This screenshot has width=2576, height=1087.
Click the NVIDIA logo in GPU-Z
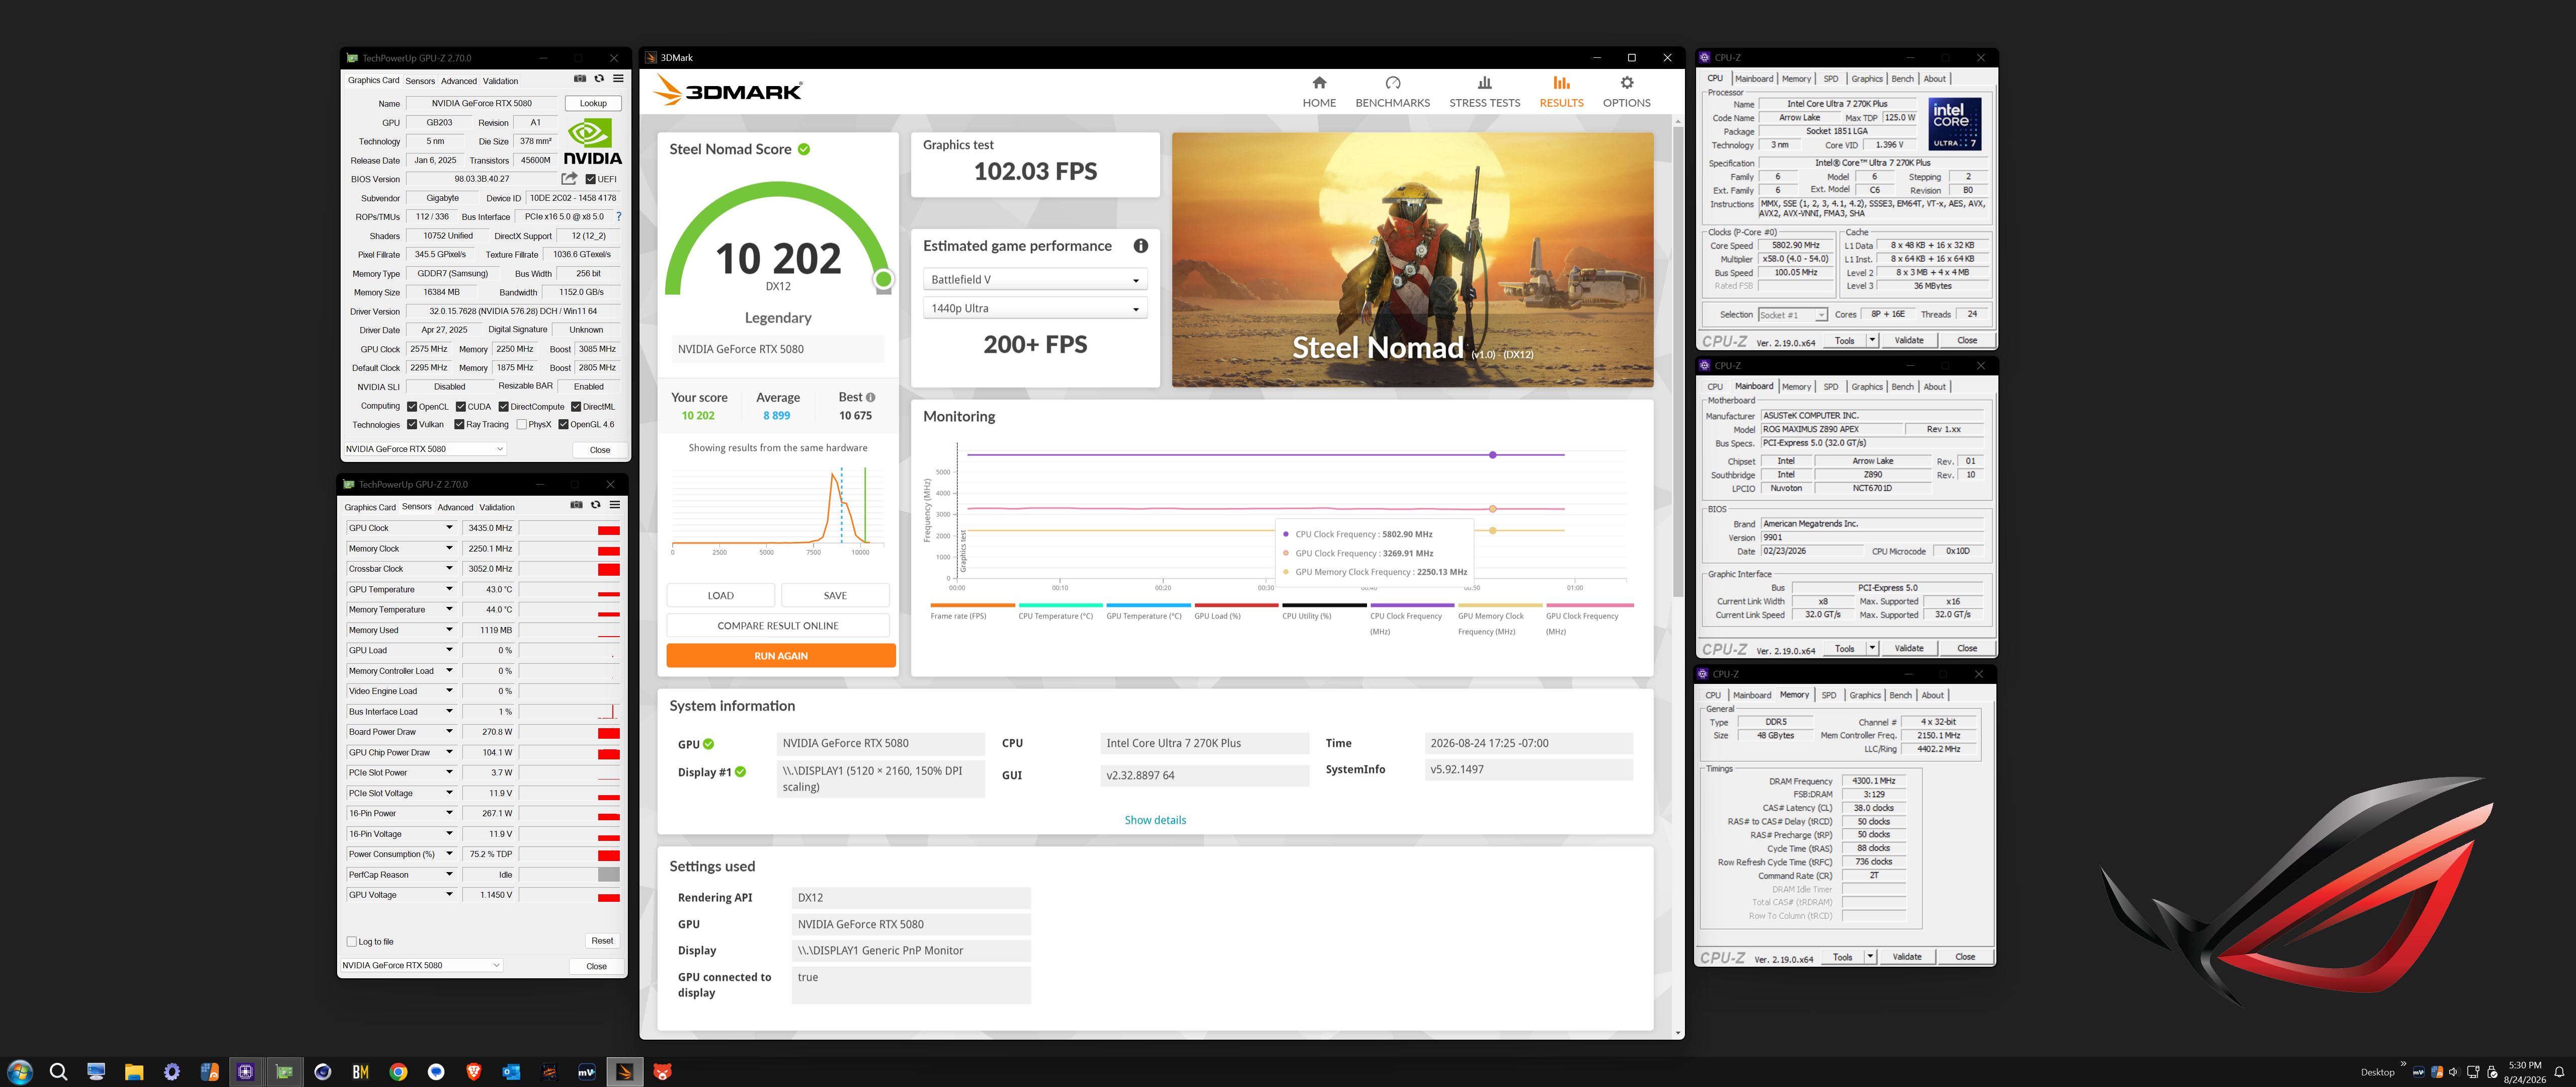593,142
